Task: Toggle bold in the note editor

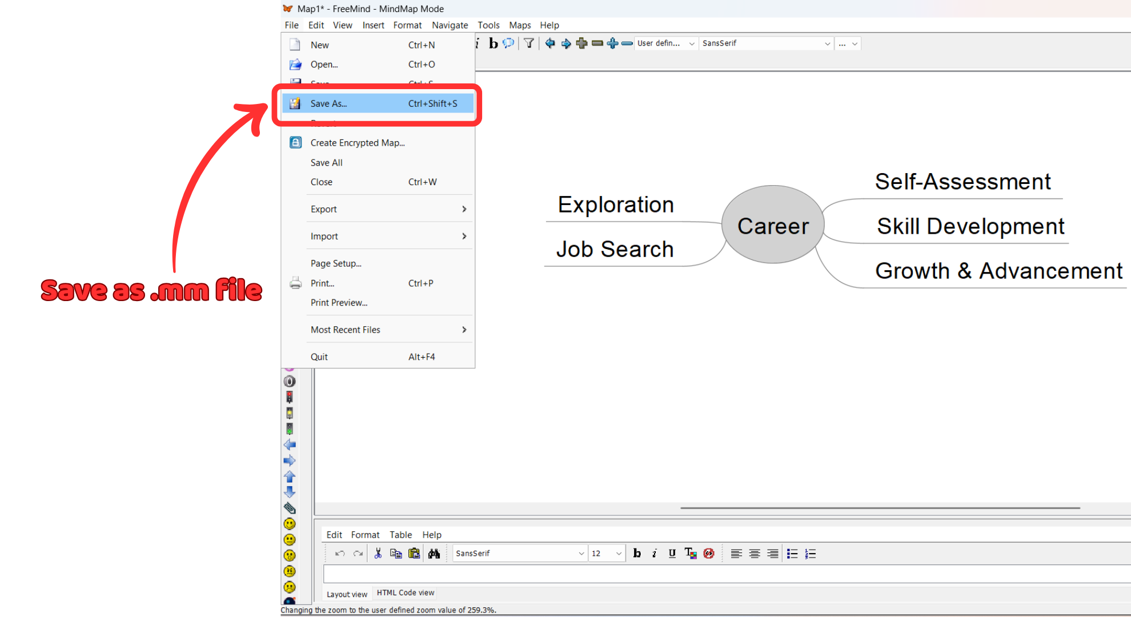Action: [637, 554]
